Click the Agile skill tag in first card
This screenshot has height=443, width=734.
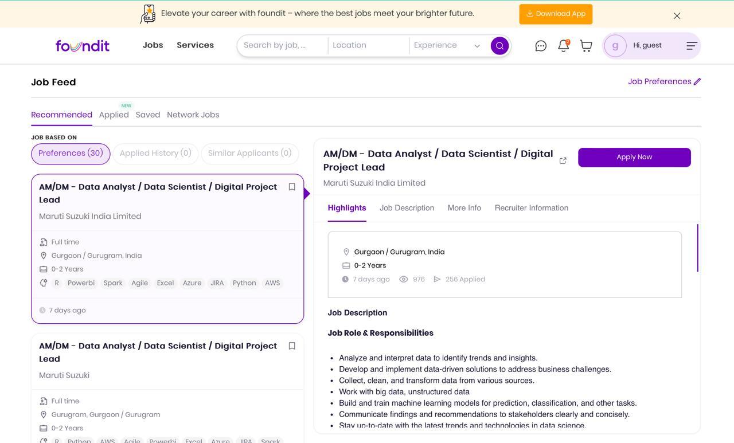139,283
